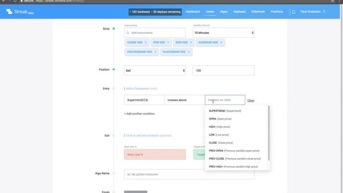Change the crosses above comparator
This screenshot has height=193, width=343.
pyautogui.click(x=184, y=100)
